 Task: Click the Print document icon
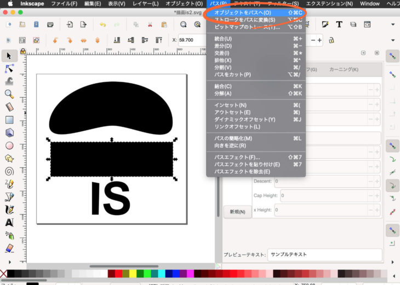click(x=50, y=25)
